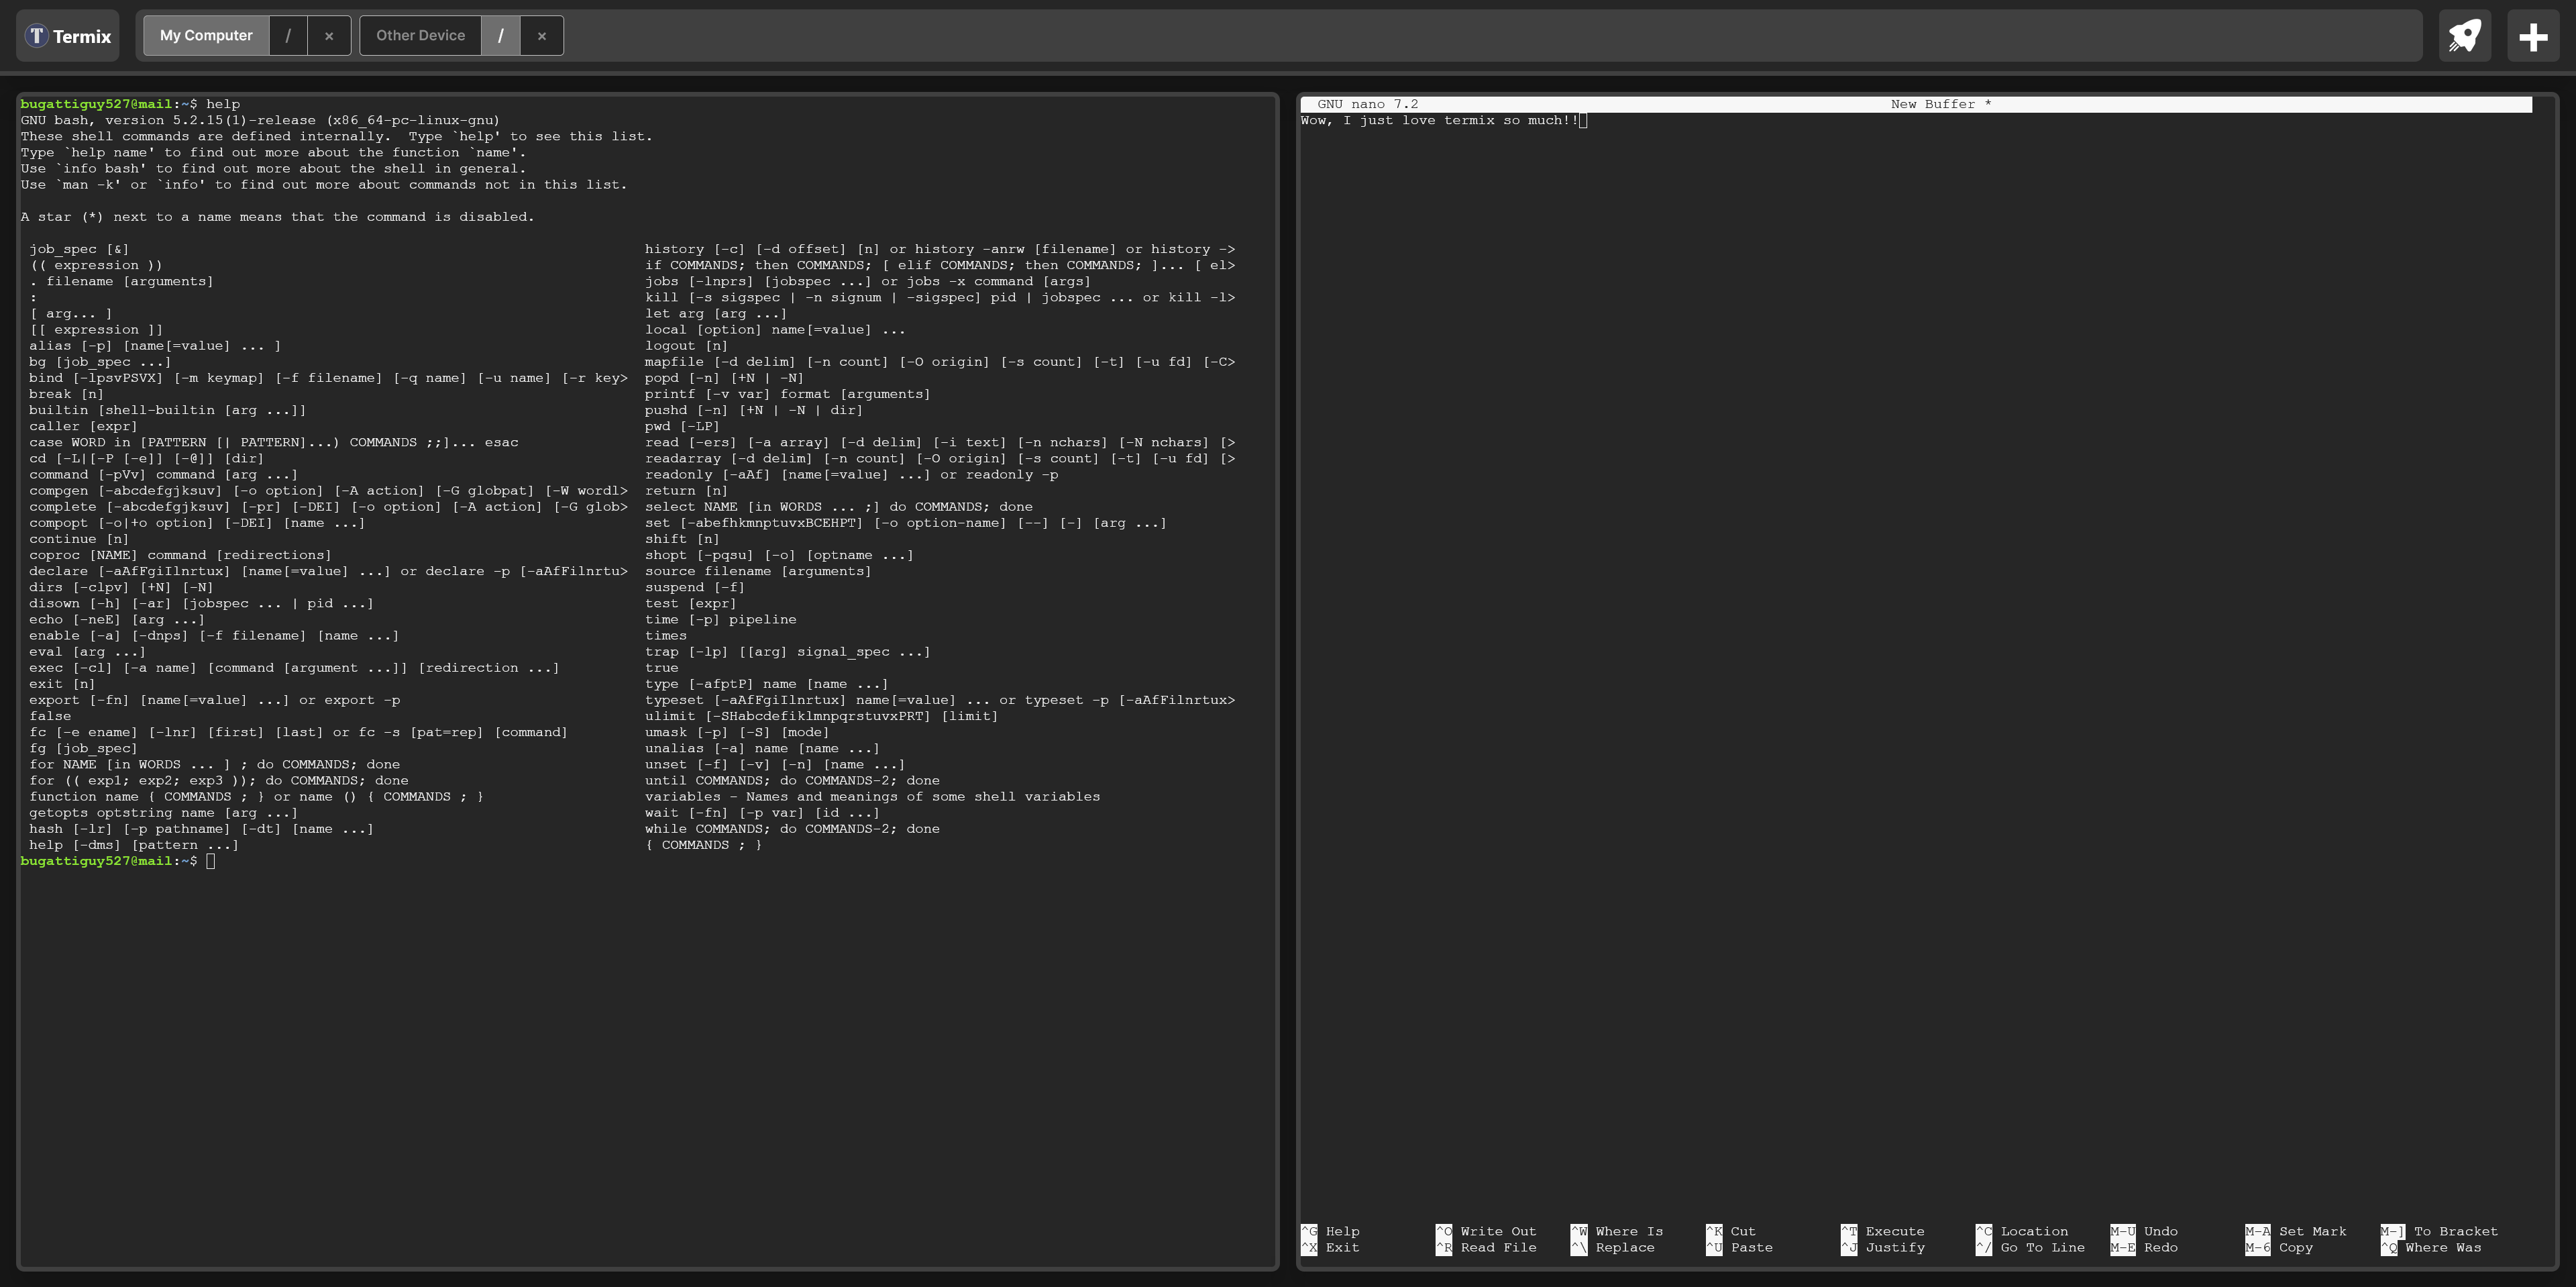Click '^K Cut' in nano footer
The image size is (2576, 1287).
point(1731,1231)
